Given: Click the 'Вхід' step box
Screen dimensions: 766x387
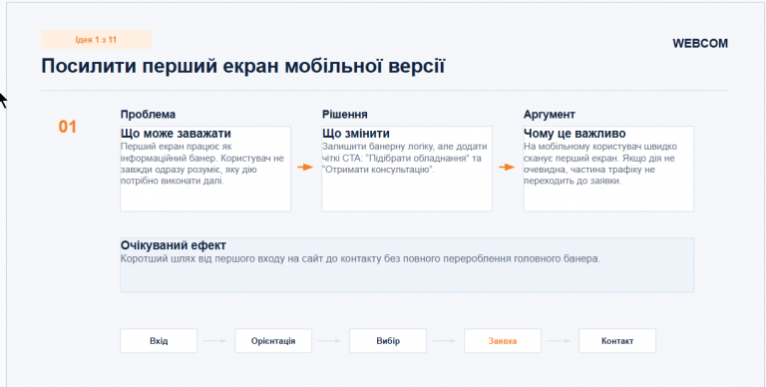Looking at the screenshot, I should click(159, 341).
